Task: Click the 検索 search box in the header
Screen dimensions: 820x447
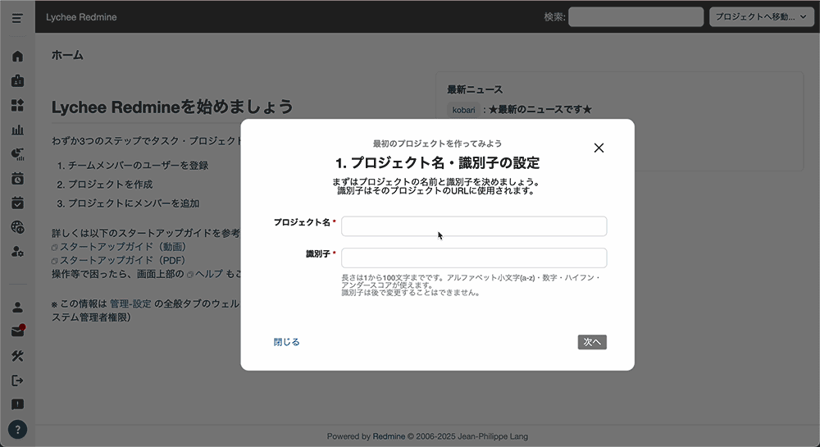Action: (x=635, y=17)
